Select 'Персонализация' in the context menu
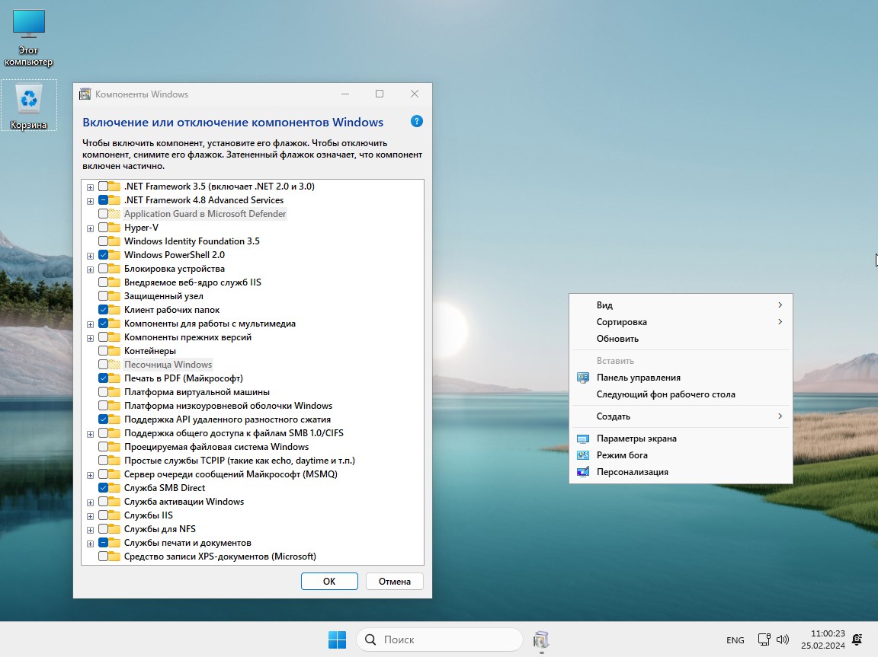 tap(632, 472)
